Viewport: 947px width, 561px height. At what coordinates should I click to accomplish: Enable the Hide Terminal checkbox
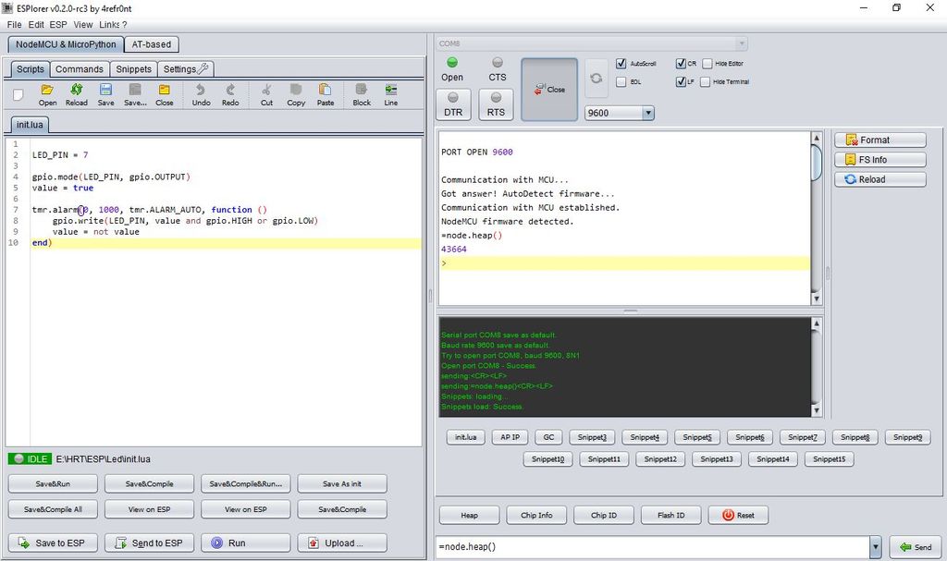(x=705, y=81)
